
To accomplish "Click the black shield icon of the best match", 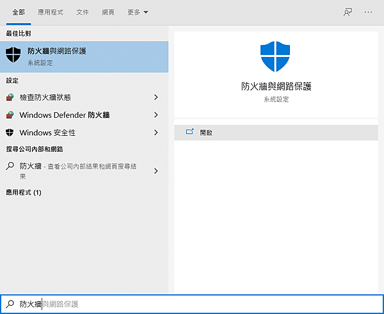I will (13, 55).
